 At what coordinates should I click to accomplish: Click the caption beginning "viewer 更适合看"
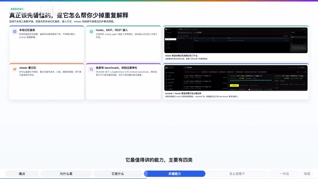click(x=181, y=56)
